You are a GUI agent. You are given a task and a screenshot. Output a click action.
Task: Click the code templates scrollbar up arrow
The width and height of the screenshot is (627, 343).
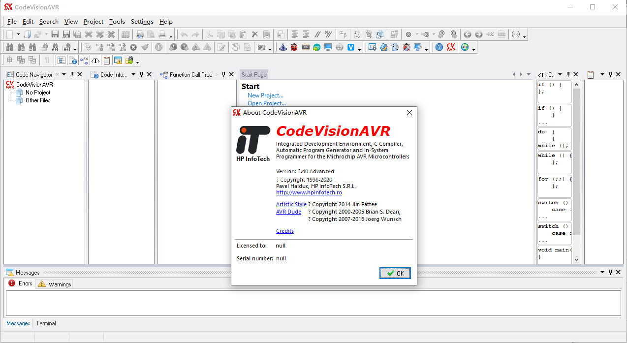point(577,85)
